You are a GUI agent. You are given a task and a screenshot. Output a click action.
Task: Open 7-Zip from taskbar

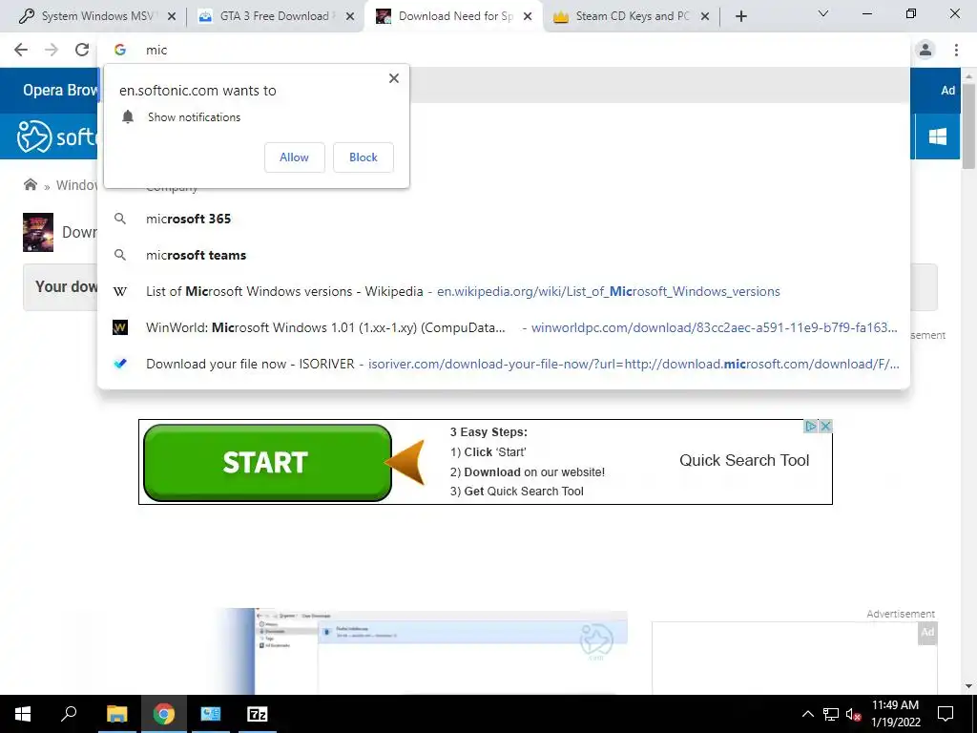(258, 714)
